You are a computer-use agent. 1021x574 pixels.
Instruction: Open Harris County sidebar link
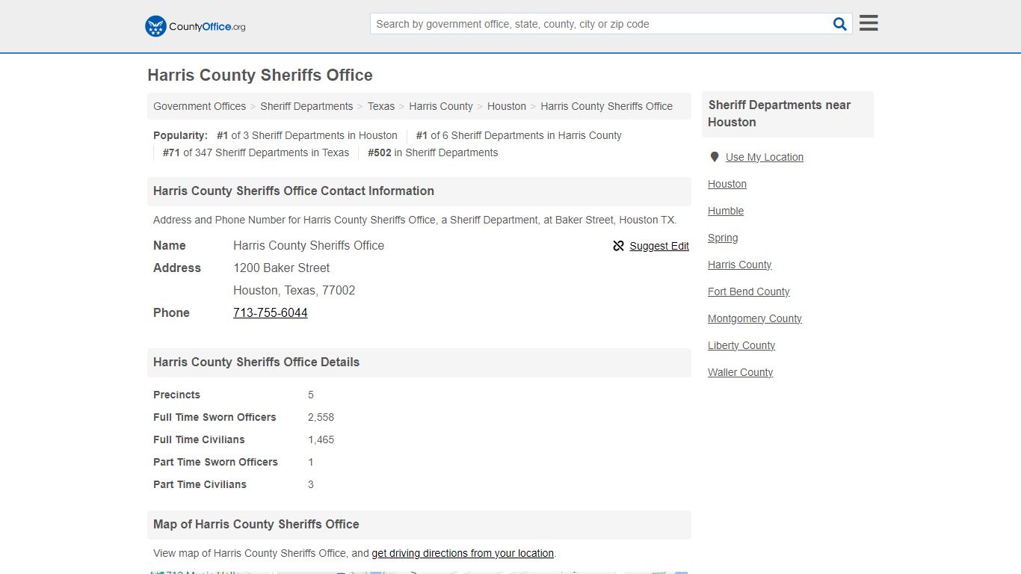tap(739, 265)
